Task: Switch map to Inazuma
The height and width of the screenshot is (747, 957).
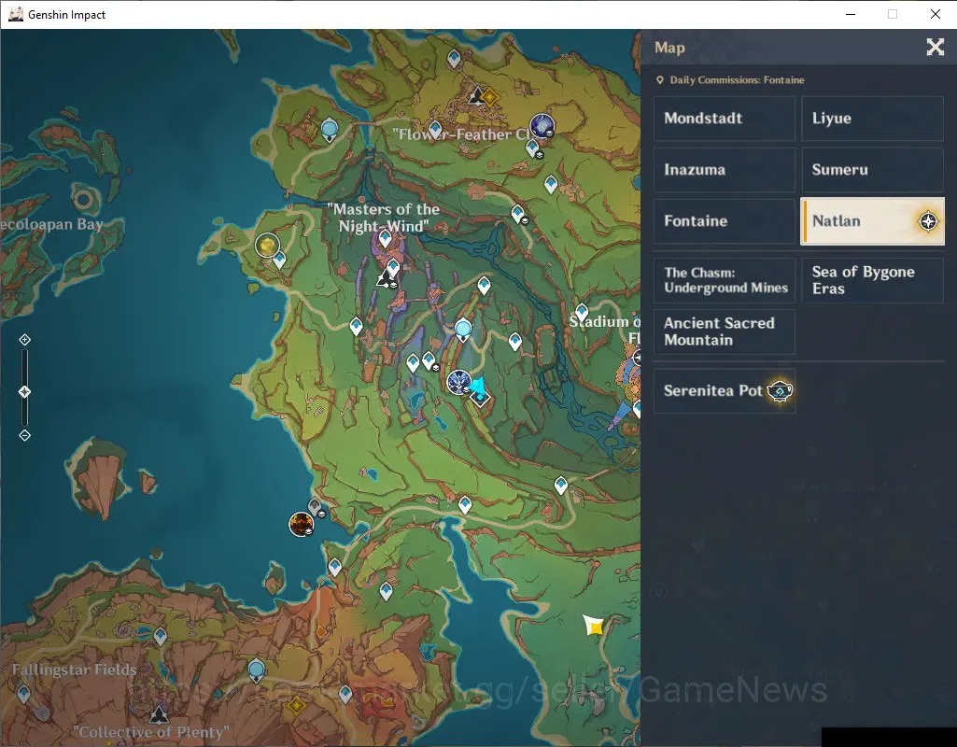Action: click(725, 170)
